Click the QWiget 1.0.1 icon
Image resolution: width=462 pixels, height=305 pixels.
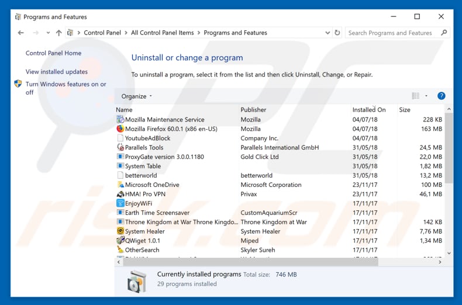point(120,241)
